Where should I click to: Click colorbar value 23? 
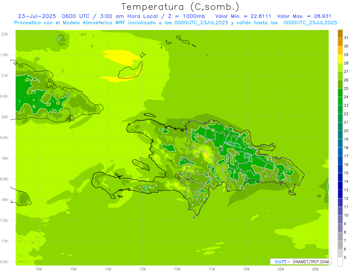(x=346, y=105)
